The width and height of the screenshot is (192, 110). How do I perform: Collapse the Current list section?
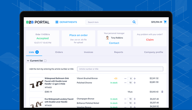[28, 61]
